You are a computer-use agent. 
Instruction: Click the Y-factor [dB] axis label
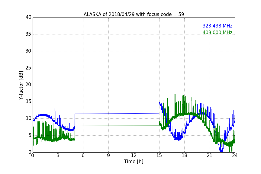coord(21,85)
